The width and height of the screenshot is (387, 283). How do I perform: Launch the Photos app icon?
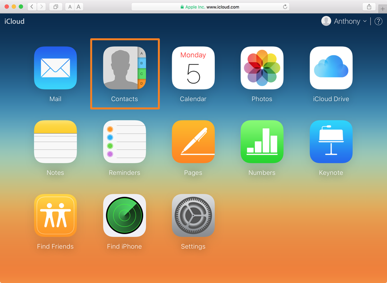click(262, 68)
